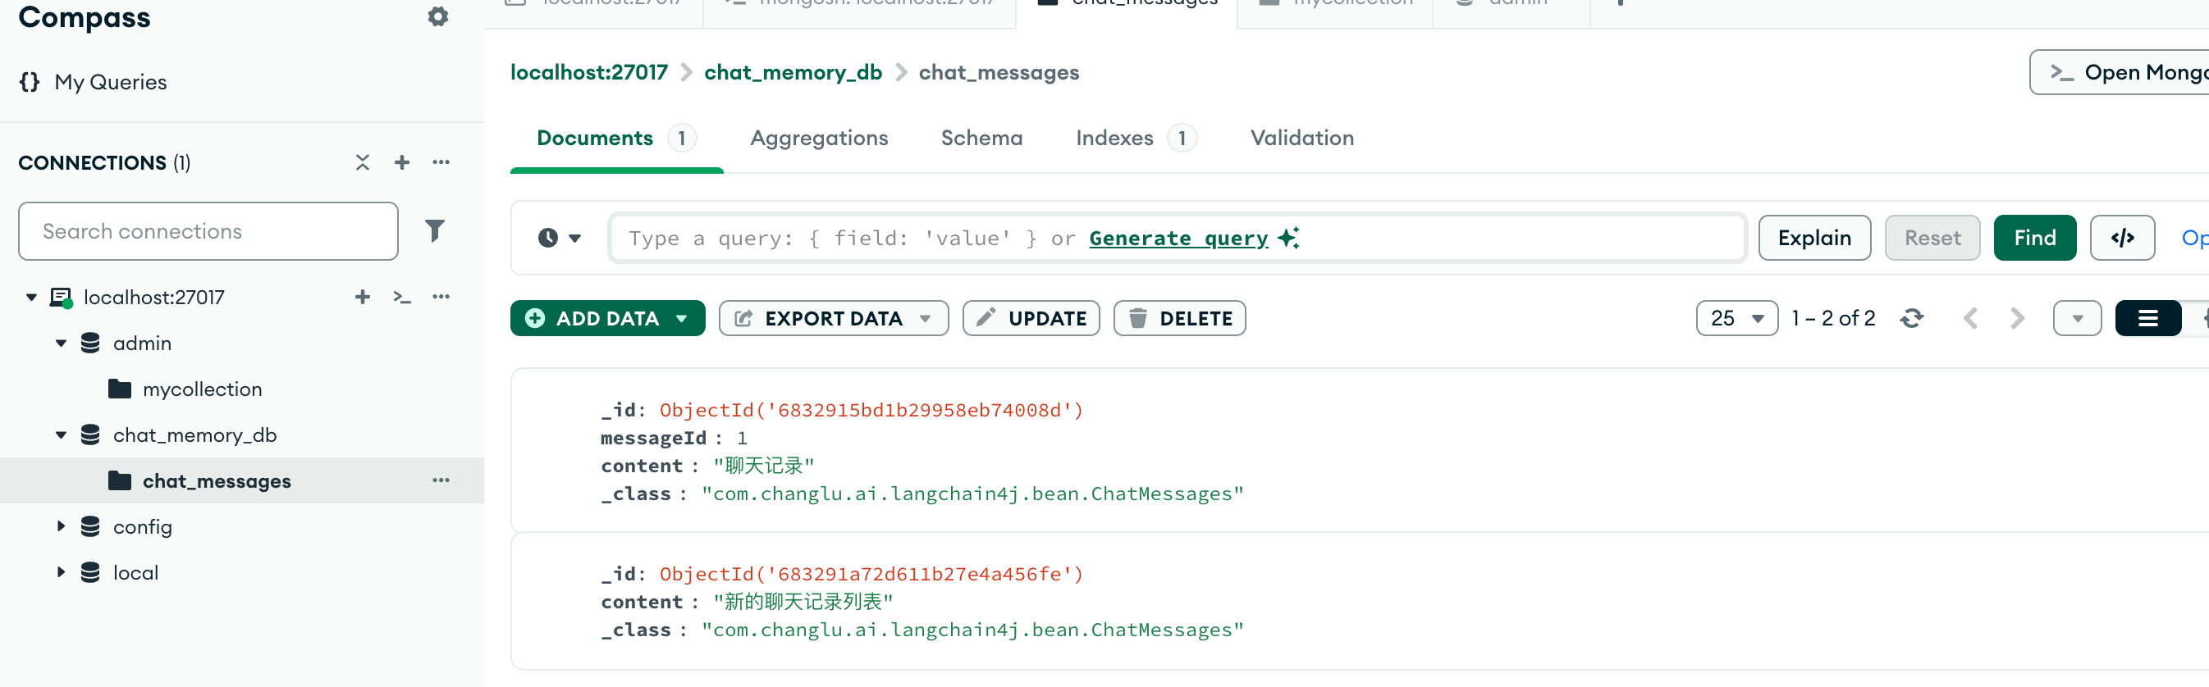
Task: Open Compass settings via the gear icon
Action: (438, 16)
